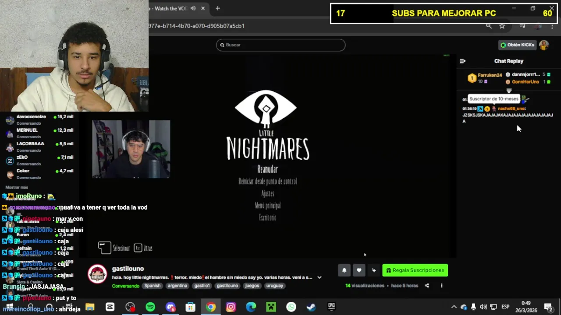Mute the tab via speaker icon
This screenshot has height=315, width=561.
(193, 8)
